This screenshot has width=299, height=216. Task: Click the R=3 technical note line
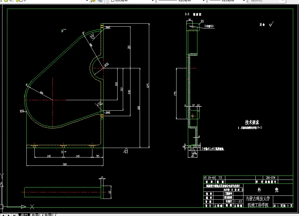point(250,128)
